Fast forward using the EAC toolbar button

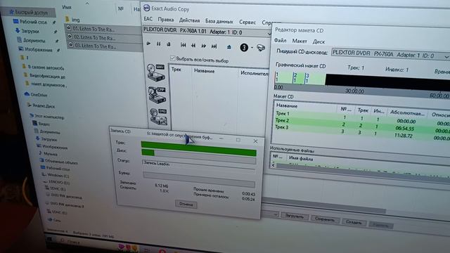[203, 46]
